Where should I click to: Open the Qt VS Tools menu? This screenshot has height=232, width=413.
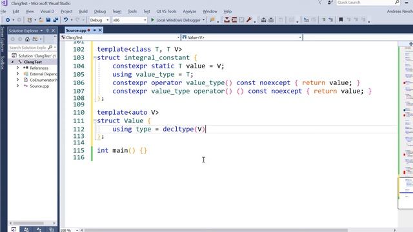[x=166, y=12]
